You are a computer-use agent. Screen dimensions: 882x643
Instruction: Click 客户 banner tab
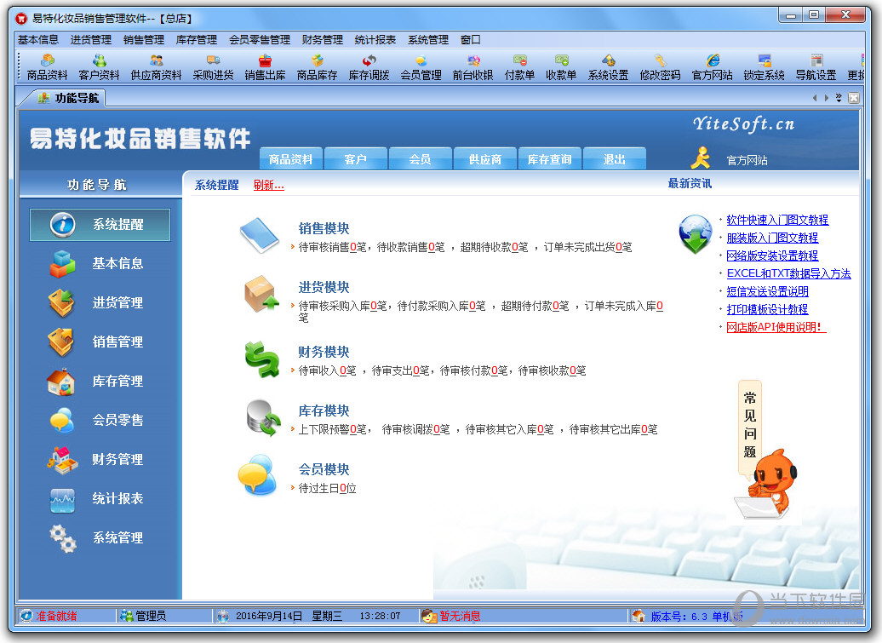[x=356, y=159]
